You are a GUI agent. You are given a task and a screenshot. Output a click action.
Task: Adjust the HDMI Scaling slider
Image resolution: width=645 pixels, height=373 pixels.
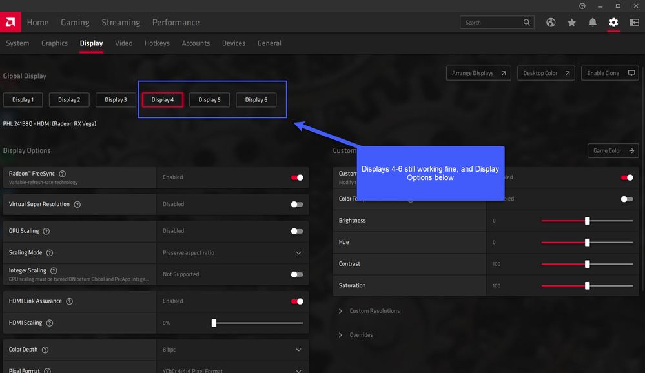258,323
